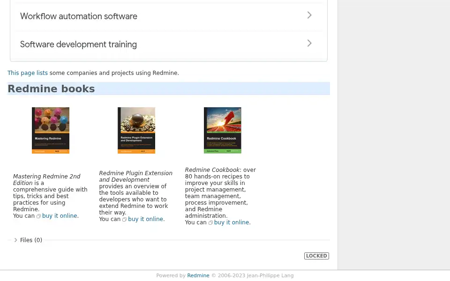The width and height of the screenshot is (450, 281).
Task: Buy Redmine Cookbook online
Action: (x=232, y=222)
